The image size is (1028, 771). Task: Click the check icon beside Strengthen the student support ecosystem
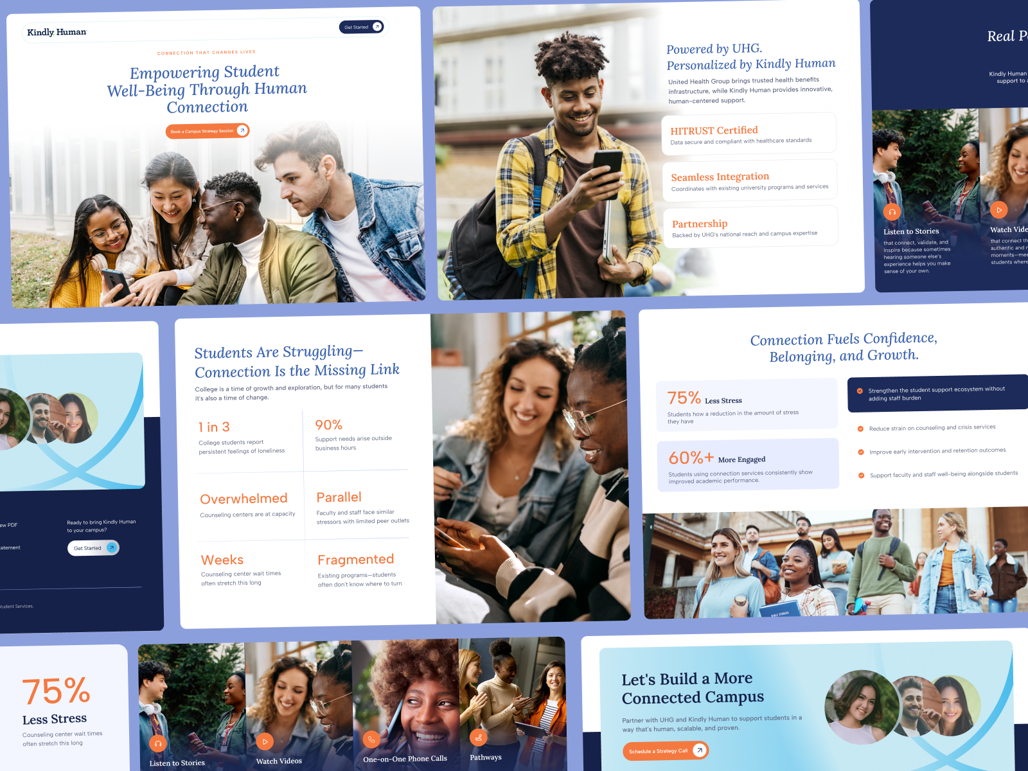pos(860,391)
